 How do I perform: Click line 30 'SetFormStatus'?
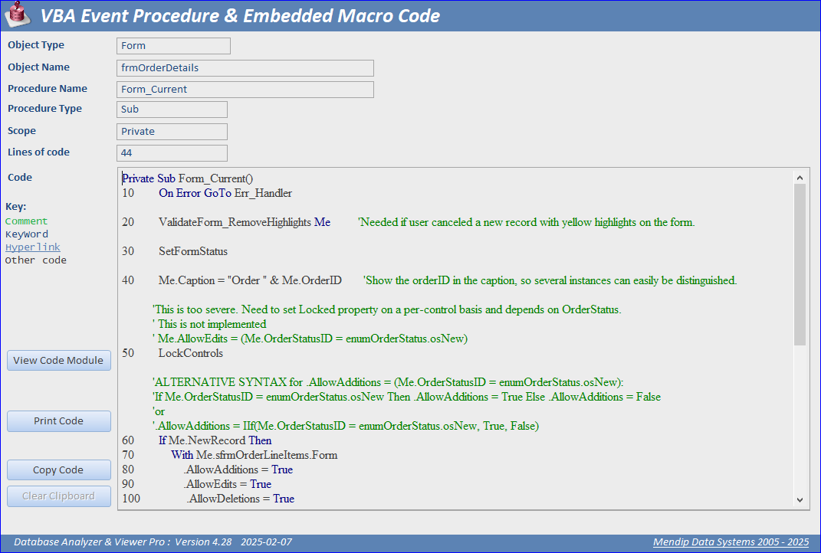click(193, 251)
